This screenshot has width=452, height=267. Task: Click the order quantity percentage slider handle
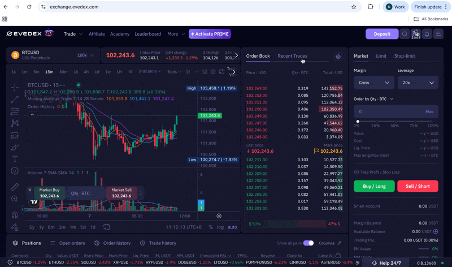358,121
